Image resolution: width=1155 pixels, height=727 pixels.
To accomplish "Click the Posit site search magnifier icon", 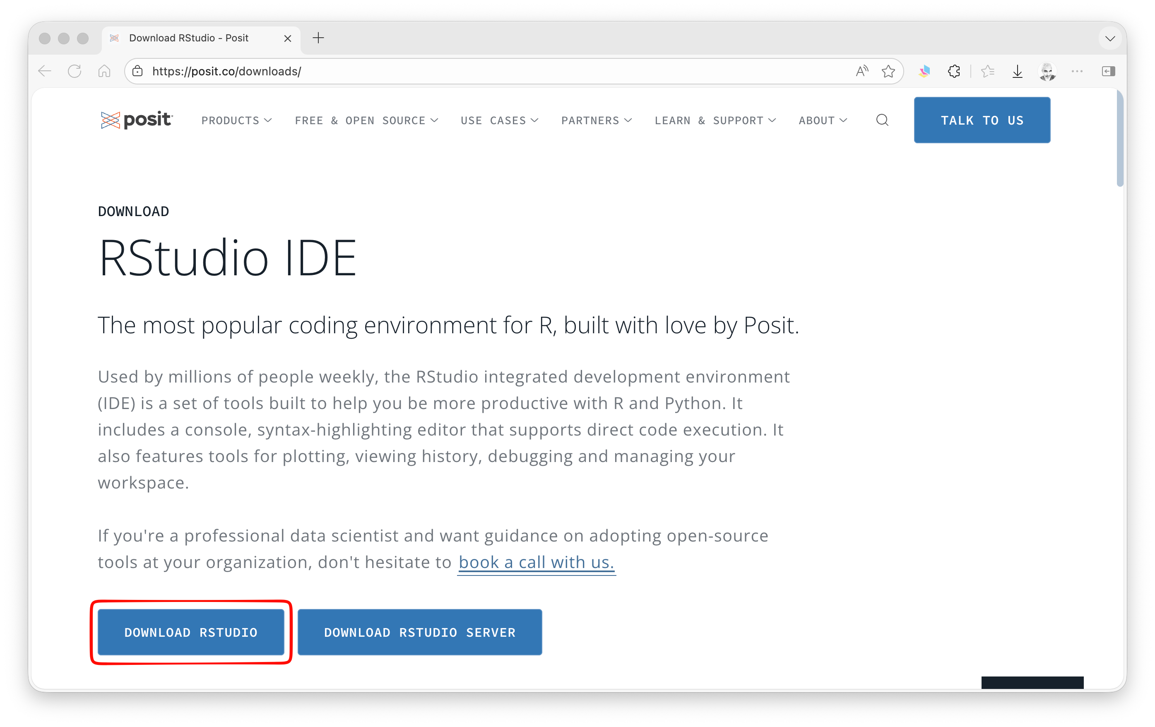I will [x=882, y=120].
